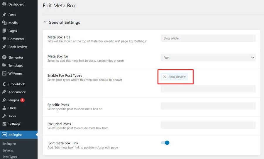Click the Tools wrench icon
The width and height of the screenshot is (264, 159).
click(x=4, y=116)
